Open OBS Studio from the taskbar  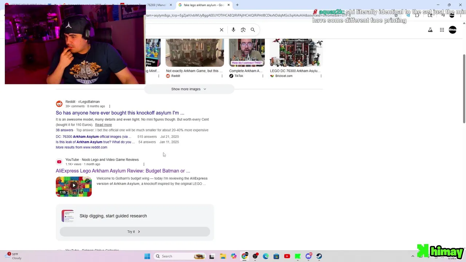(255, 256)
